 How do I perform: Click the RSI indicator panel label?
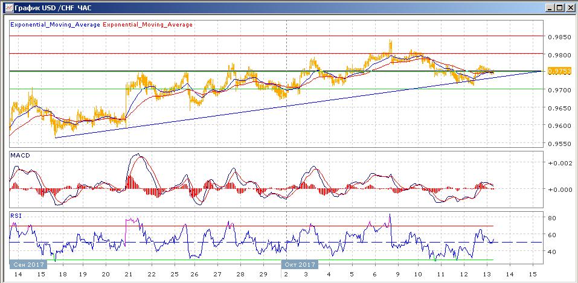pyautogui.click(x=16, y=215)
